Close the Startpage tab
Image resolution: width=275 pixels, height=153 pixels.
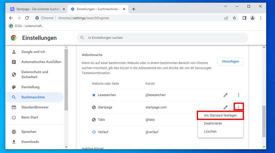click(x=64, y=9)
